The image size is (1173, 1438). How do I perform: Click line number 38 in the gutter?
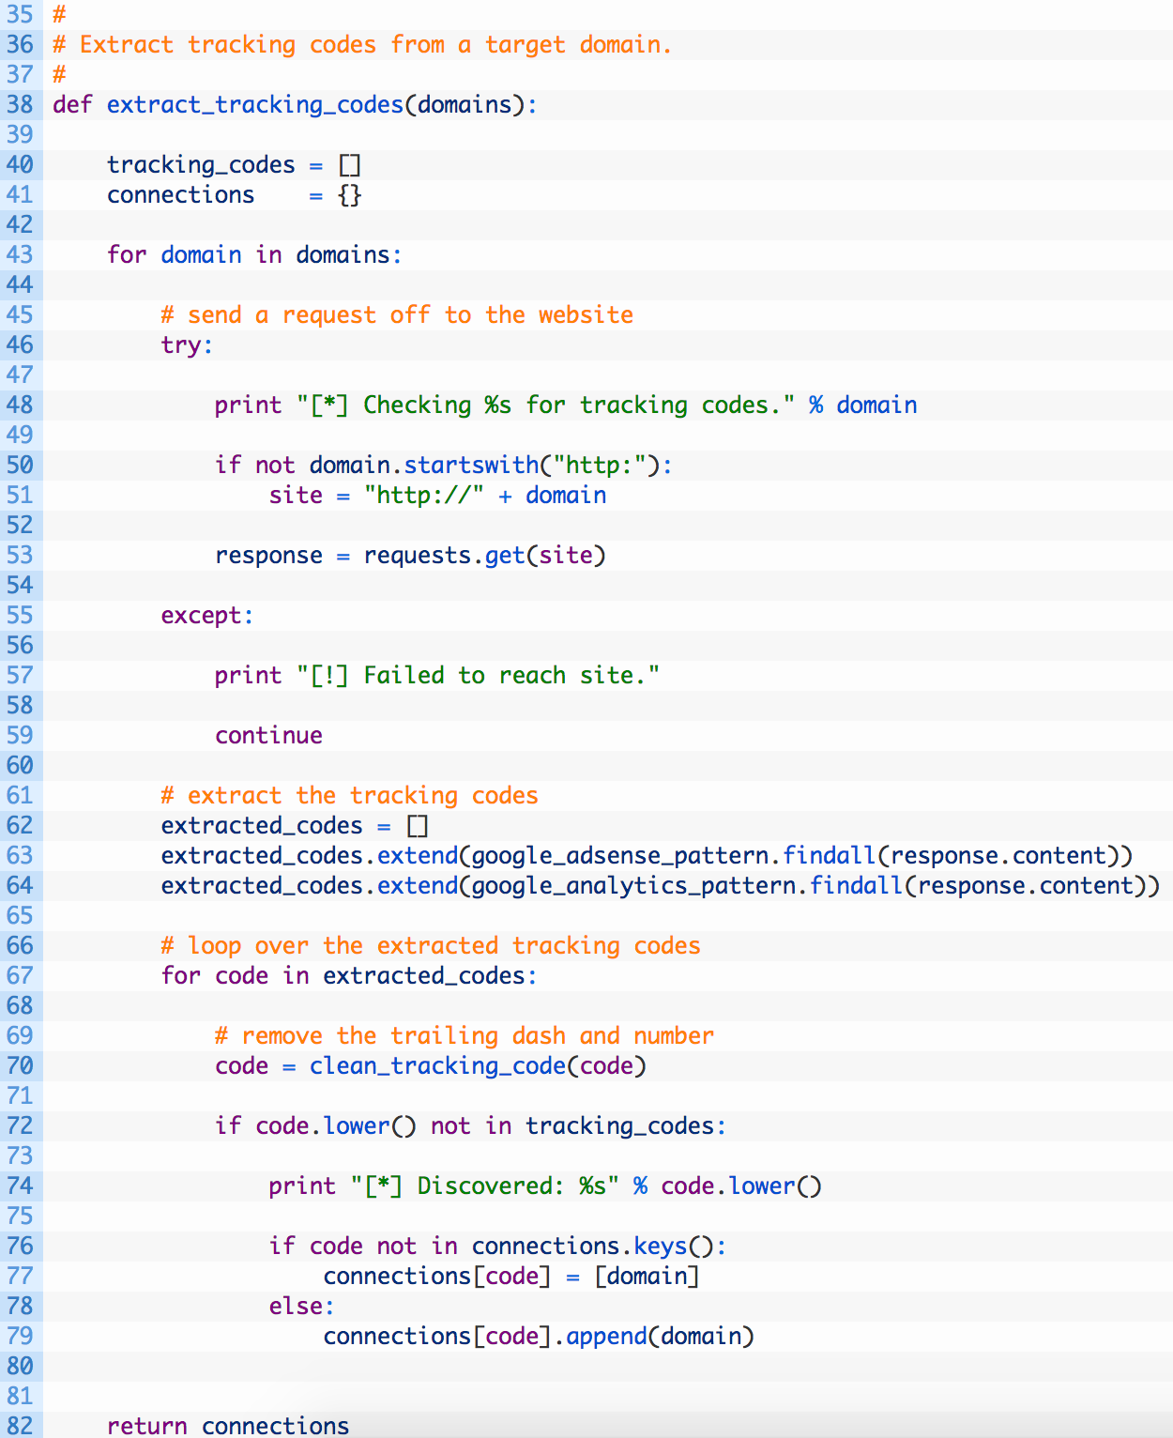pyautogui.click(x=20, y=104)
